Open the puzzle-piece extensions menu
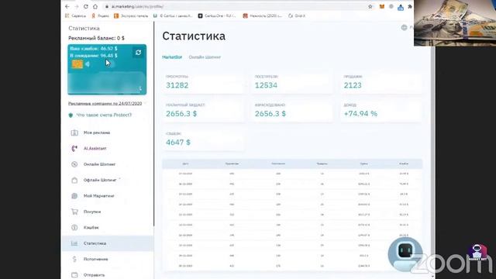Screen dimensions: 496x279 coord(410,6)
